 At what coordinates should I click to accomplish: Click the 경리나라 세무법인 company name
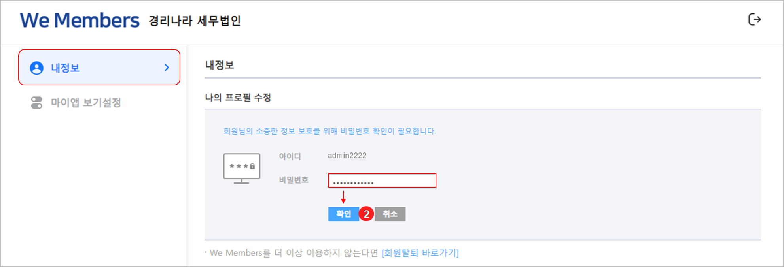(x=194, y=21)
